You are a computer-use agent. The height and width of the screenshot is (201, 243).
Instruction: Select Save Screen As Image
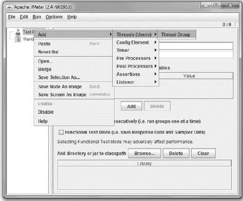[73, 95]
